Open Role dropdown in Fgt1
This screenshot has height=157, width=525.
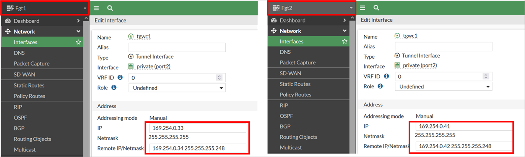(177, 88)
